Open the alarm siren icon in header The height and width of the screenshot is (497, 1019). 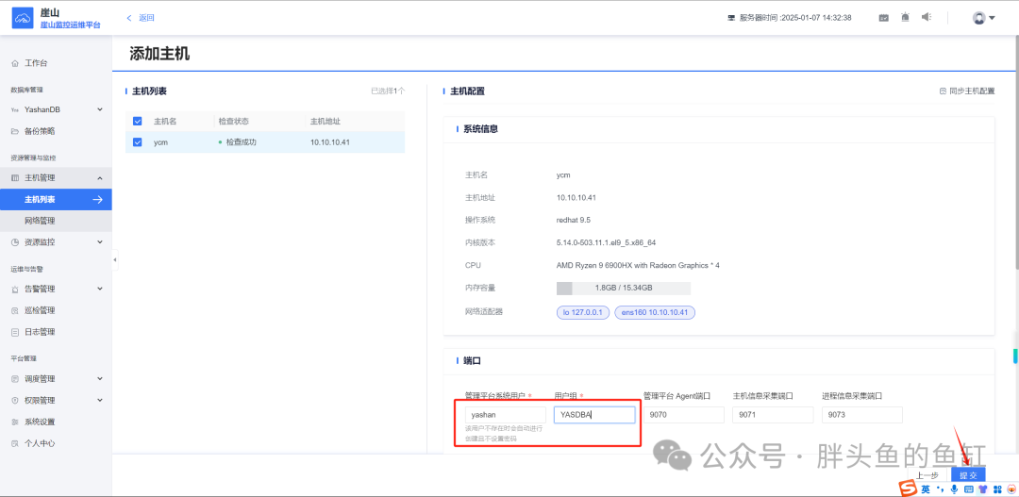point(905,18)
